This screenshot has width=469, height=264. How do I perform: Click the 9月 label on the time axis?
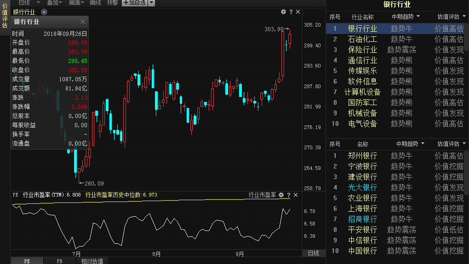pyautogui.click(x=239, y=254)
